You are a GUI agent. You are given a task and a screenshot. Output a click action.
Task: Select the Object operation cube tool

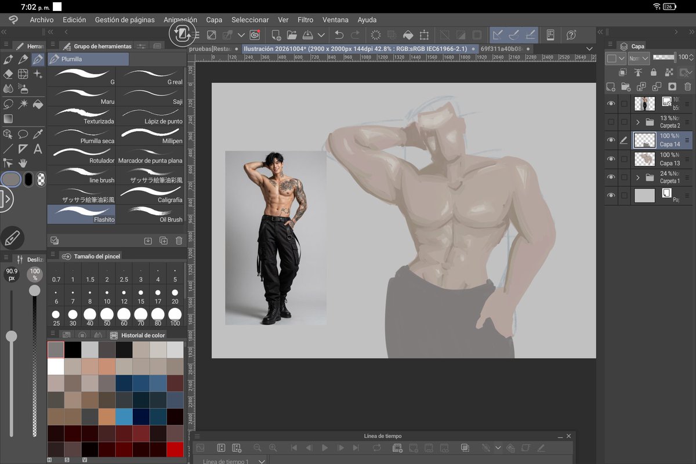point(8,133)
